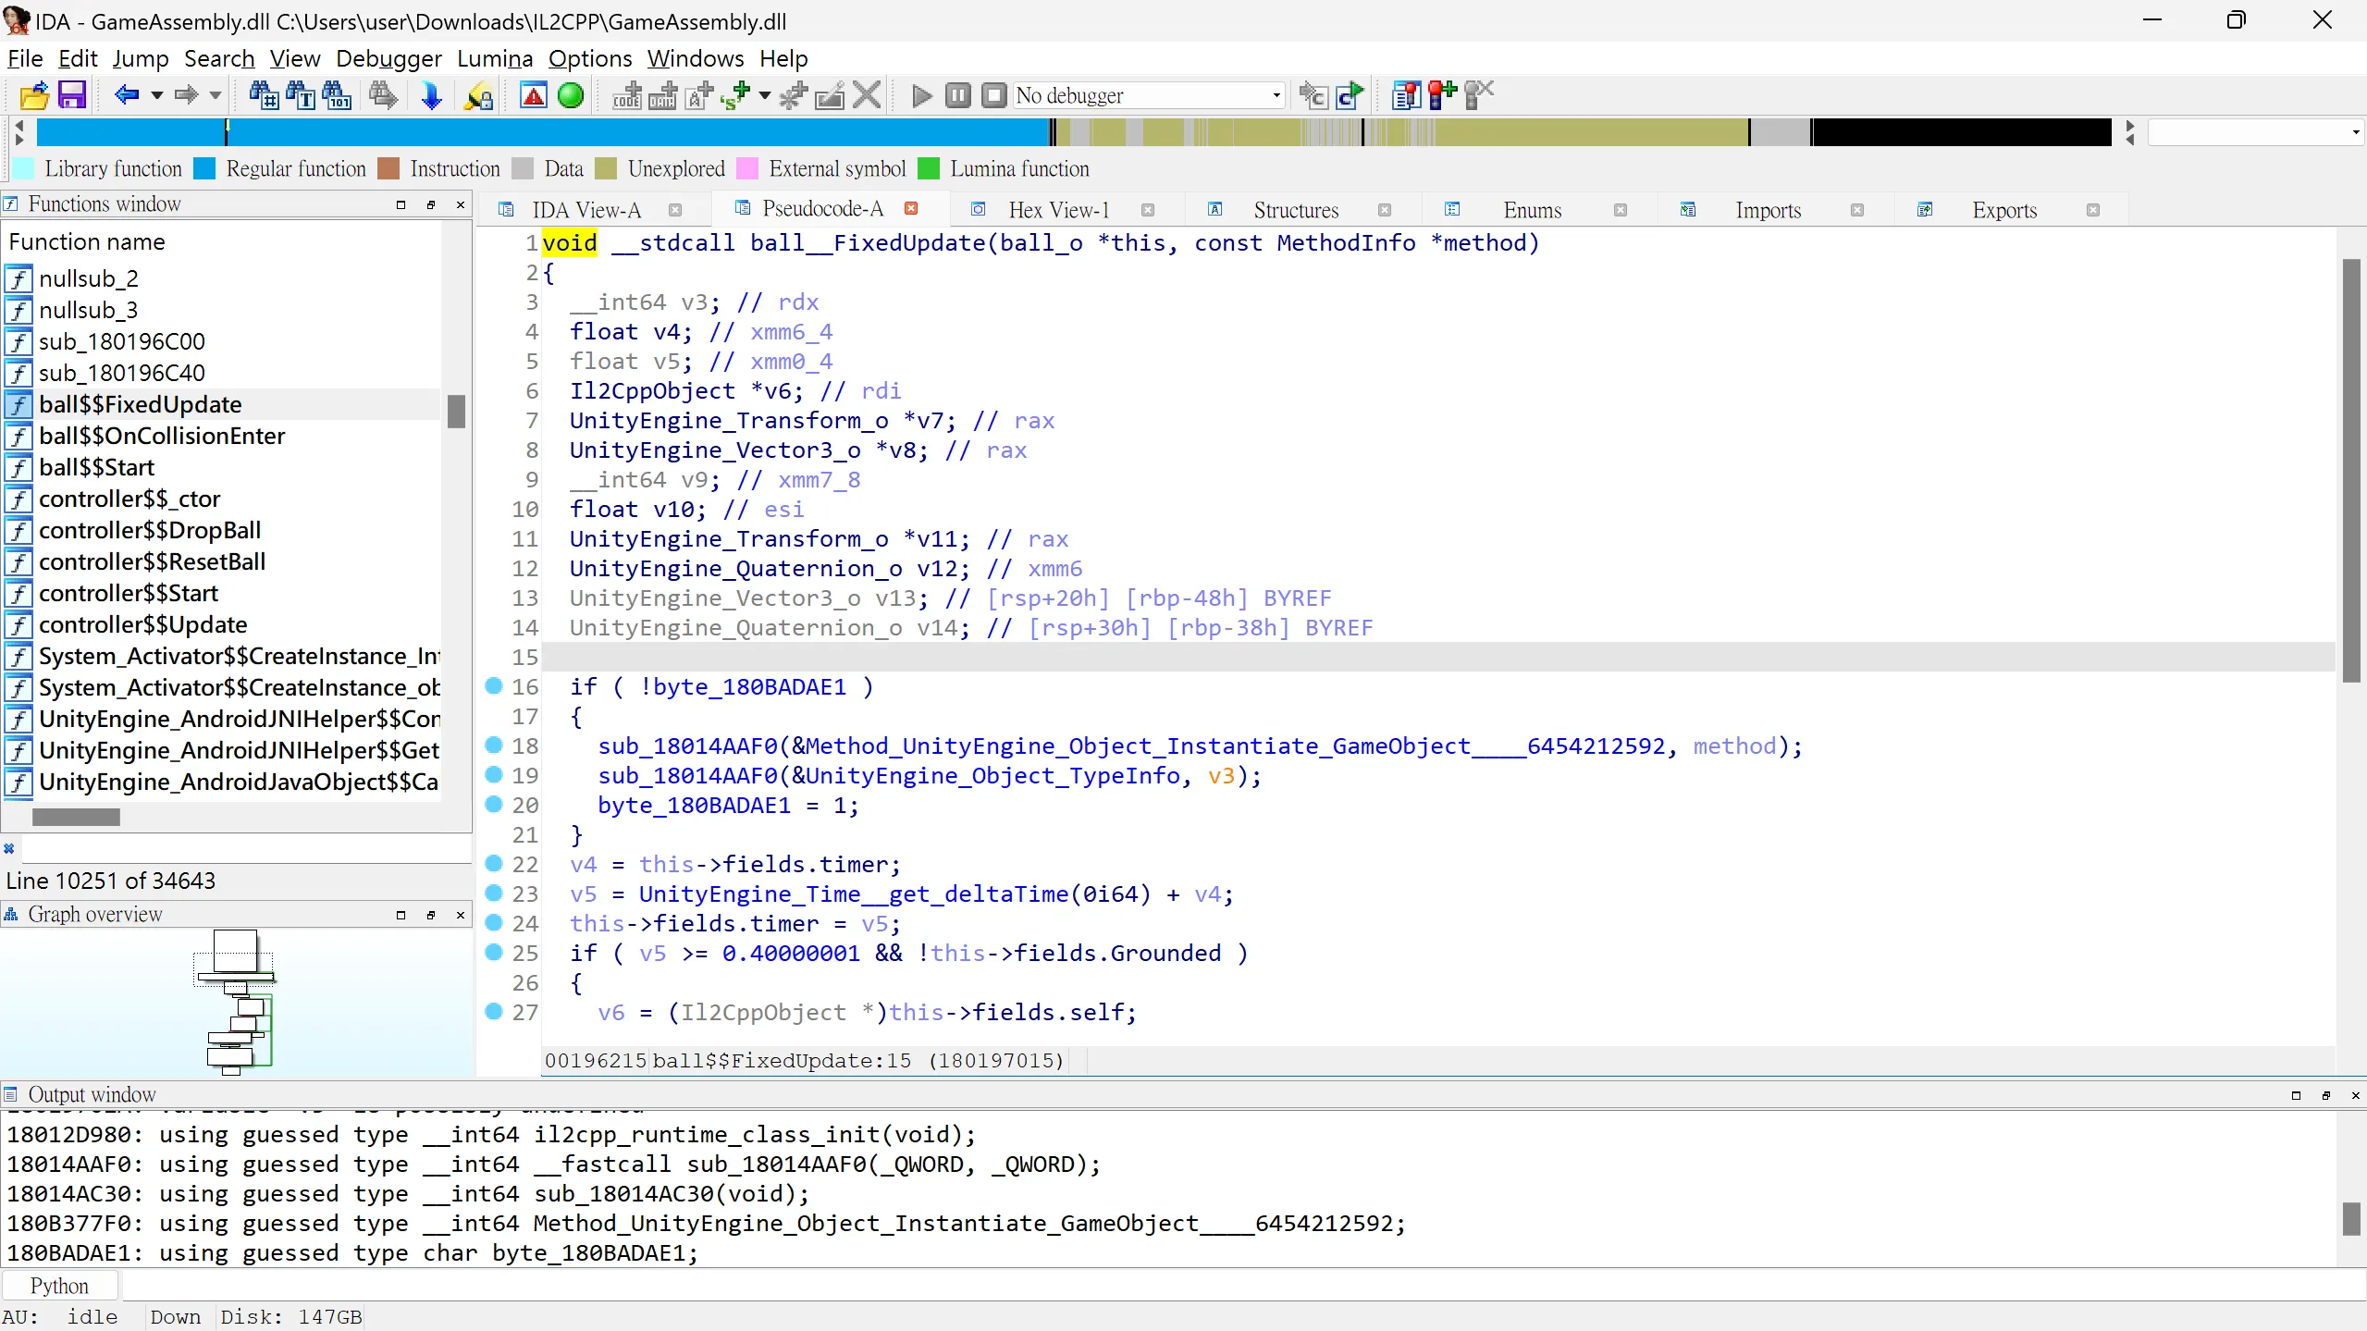Switch to the Exports tab
Viewport: 2367px width, 1331px height.
2003,210
